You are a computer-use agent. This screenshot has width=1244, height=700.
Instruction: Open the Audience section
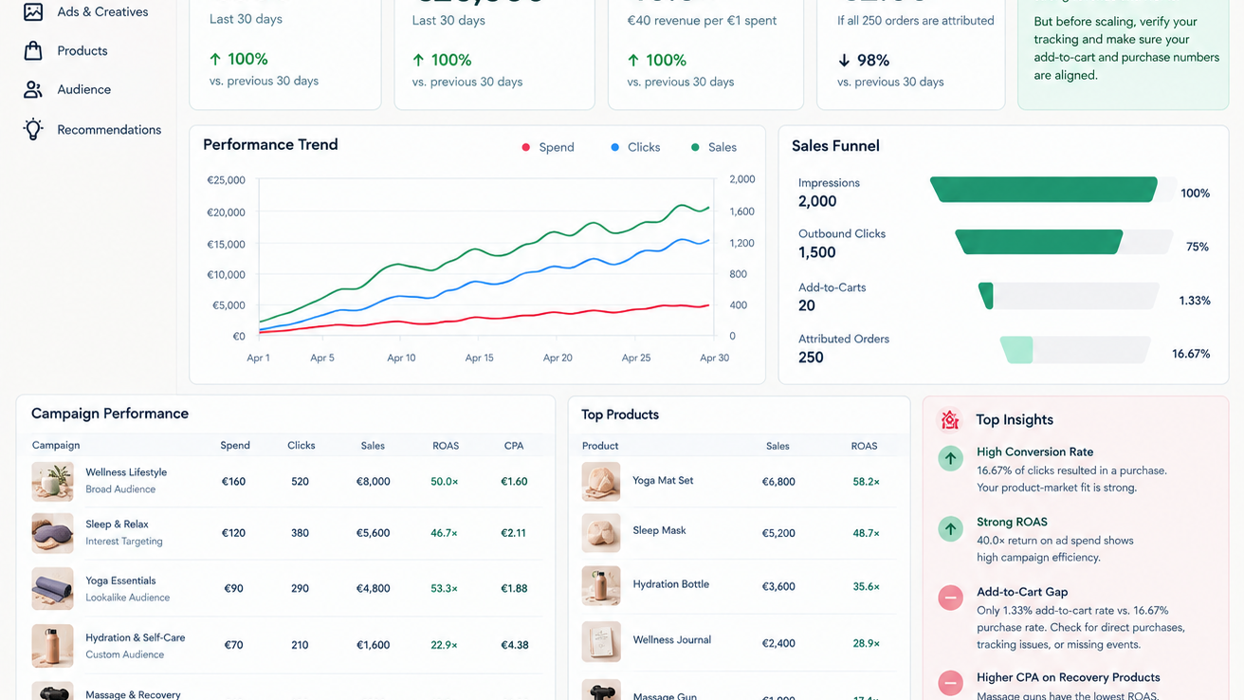[84, 89]
